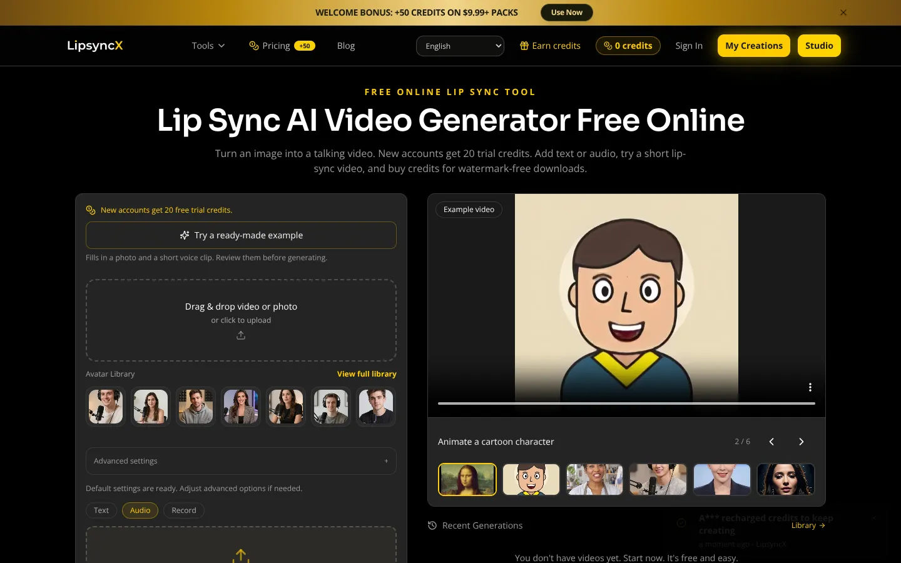The image size is (901, 563).
Task: Open the 0 credits balance
Action: click(628, 46)
